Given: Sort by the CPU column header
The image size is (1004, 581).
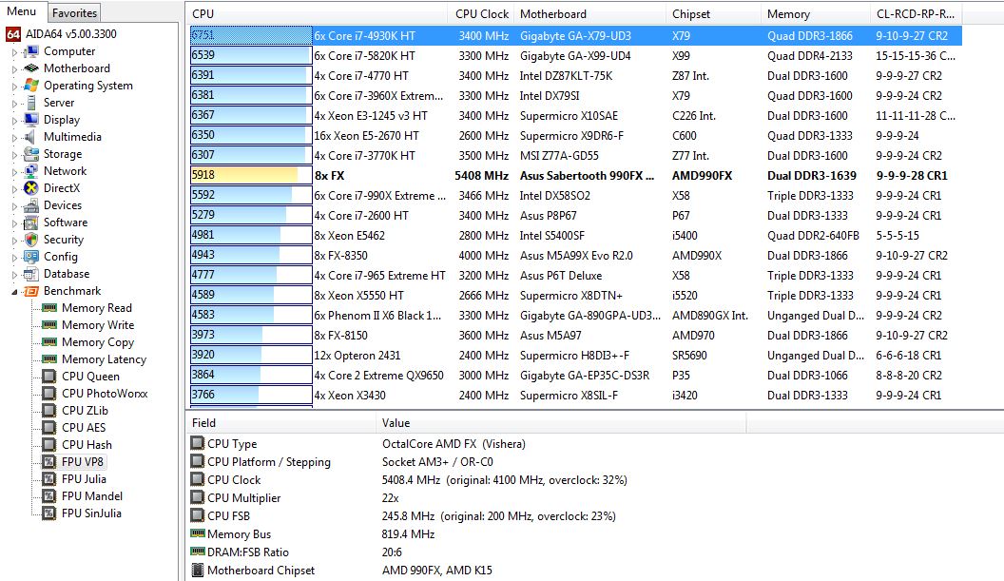Looking at the screenshot, I should coord(317,13).
